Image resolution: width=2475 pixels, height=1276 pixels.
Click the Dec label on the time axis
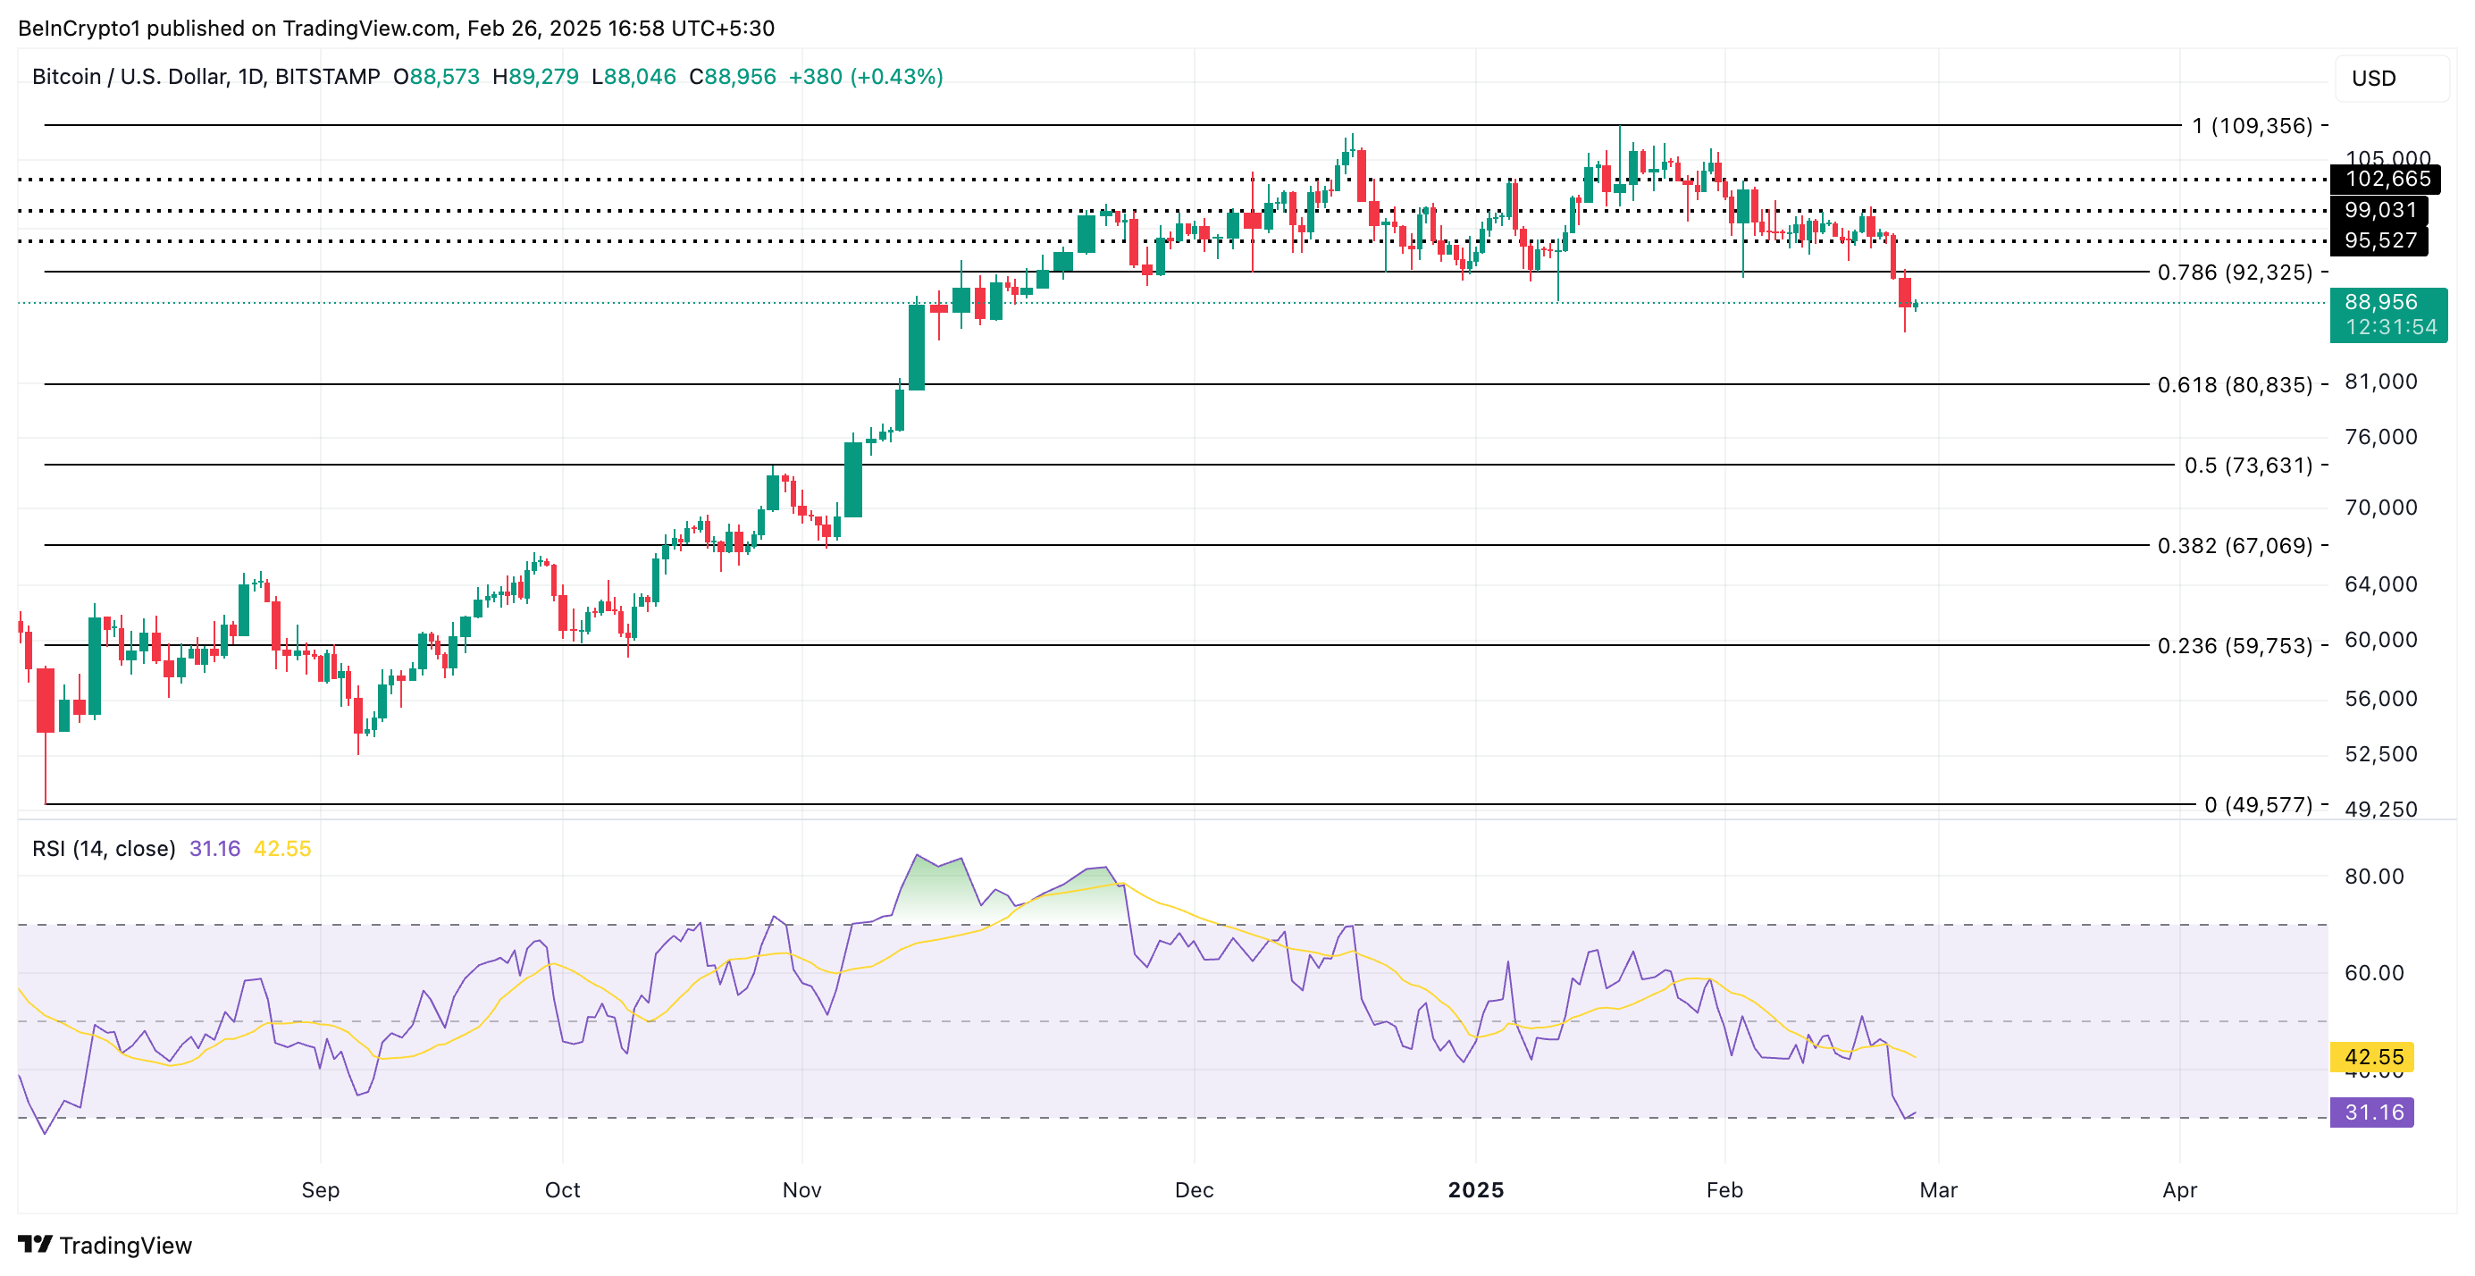pos(1196,1188)
